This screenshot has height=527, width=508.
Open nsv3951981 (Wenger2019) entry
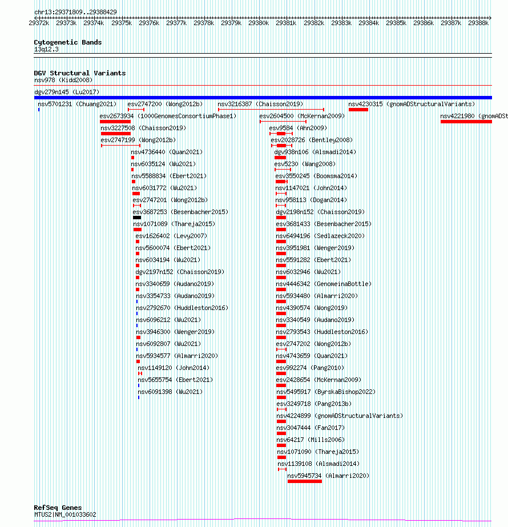click(x=315, y=248)
